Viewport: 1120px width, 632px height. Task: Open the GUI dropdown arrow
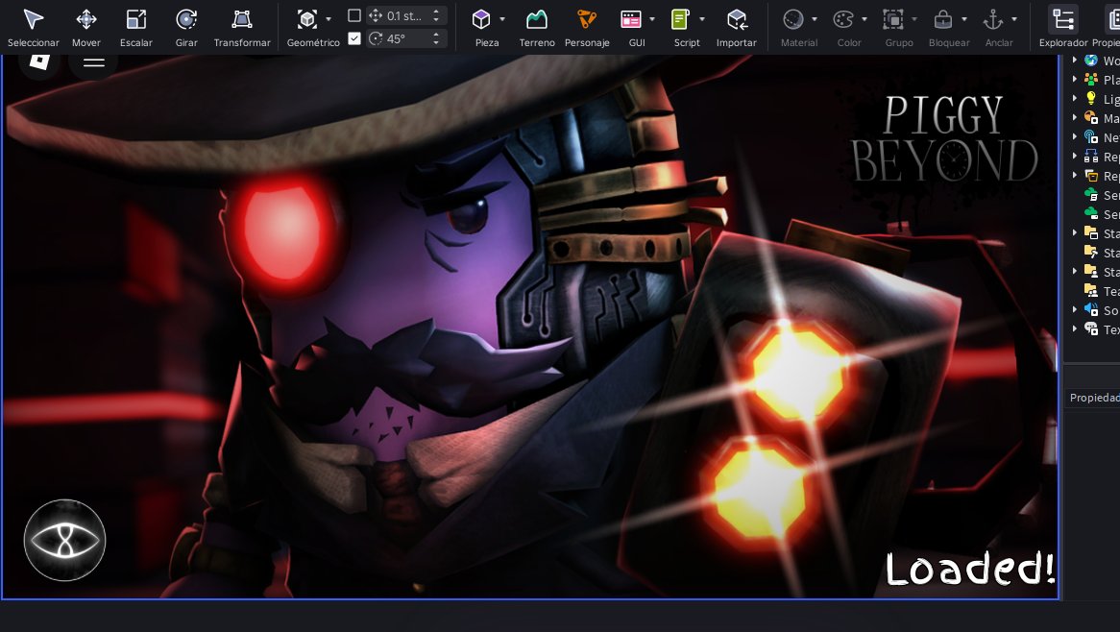click(652, 19)
